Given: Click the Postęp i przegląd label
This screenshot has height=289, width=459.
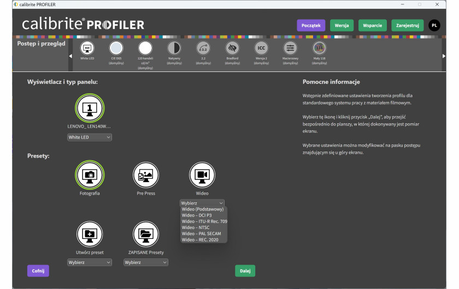Looking at the screenshot, I should pyautogui.click(x=42, y=44).
